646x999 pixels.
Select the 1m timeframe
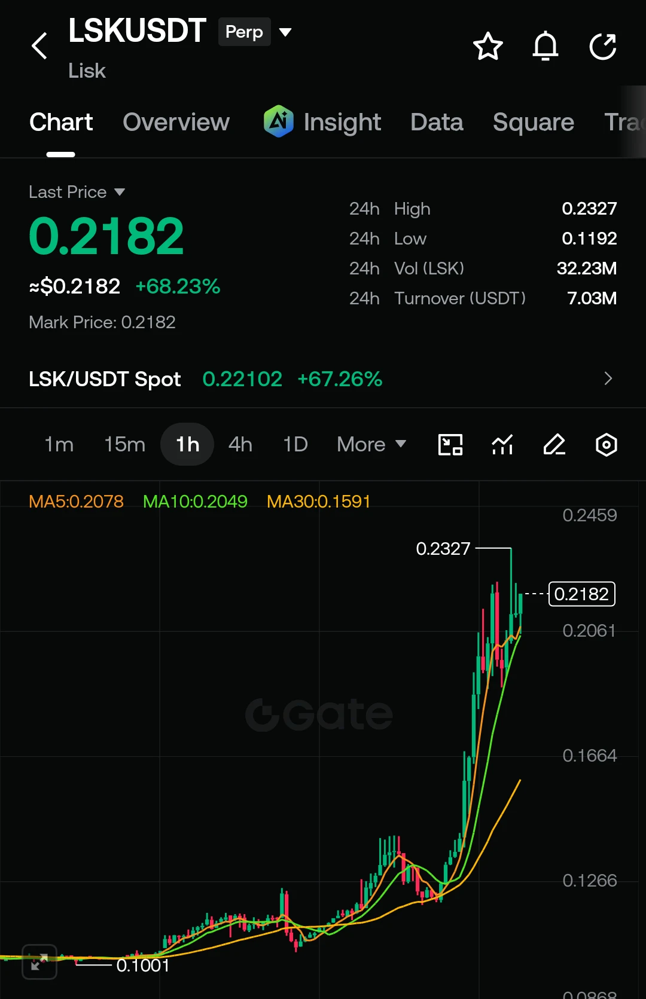pos(59,444)
